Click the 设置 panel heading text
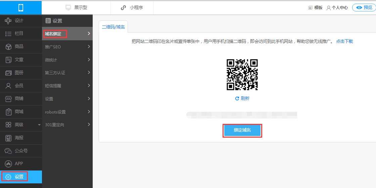 57,21
